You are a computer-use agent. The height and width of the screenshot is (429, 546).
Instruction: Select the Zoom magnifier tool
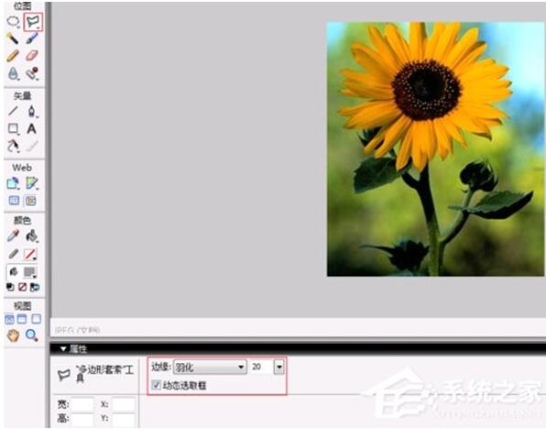pyautogui.click(x=32, y=335)
